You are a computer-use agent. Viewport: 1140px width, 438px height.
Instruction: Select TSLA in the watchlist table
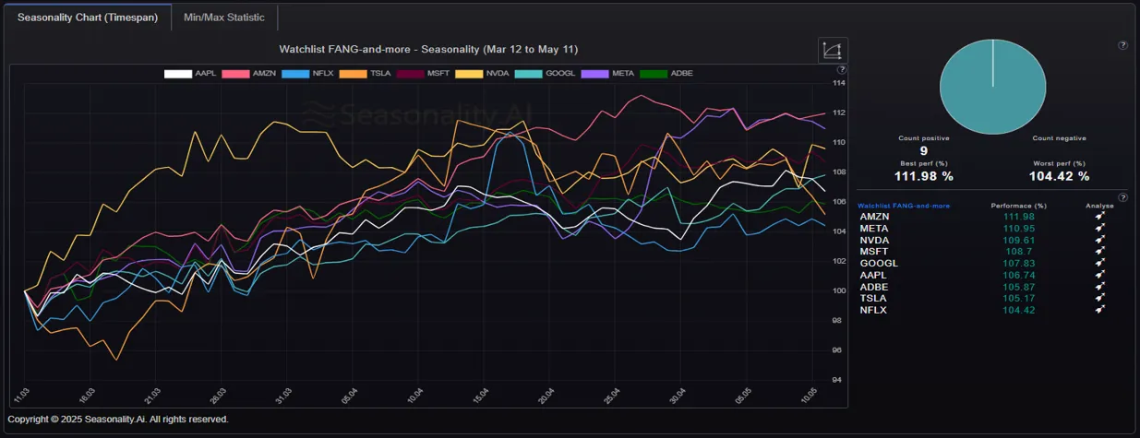click(x=871, y=298)
